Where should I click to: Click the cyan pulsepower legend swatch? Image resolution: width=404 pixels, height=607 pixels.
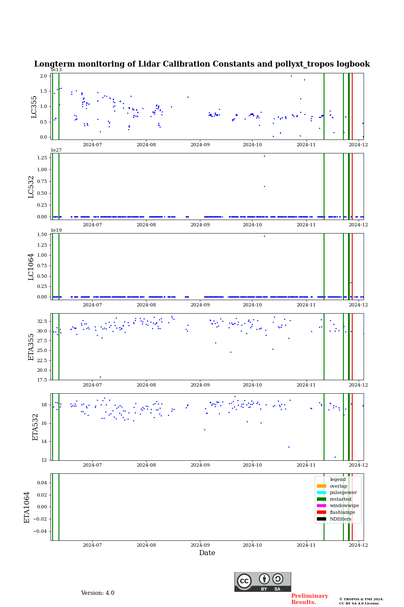pyautogui.click(x=321, y=492)
